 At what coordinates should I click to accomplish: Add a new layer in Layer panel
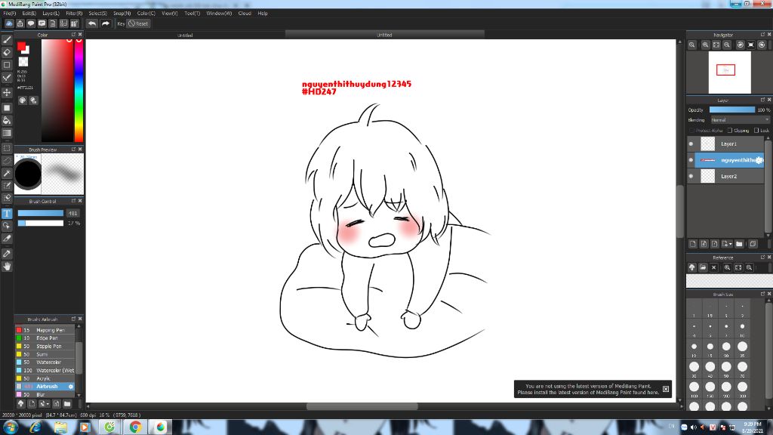tap(693, 244)
